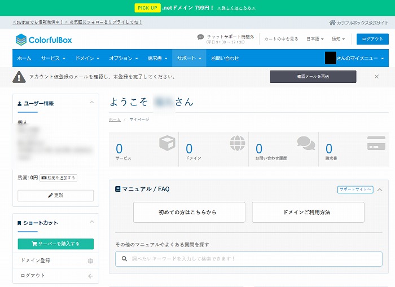The height and width of the screenshot is (287, 395).
Task: Click the invoice credit card icon
Action: click(x=376, y=143)
